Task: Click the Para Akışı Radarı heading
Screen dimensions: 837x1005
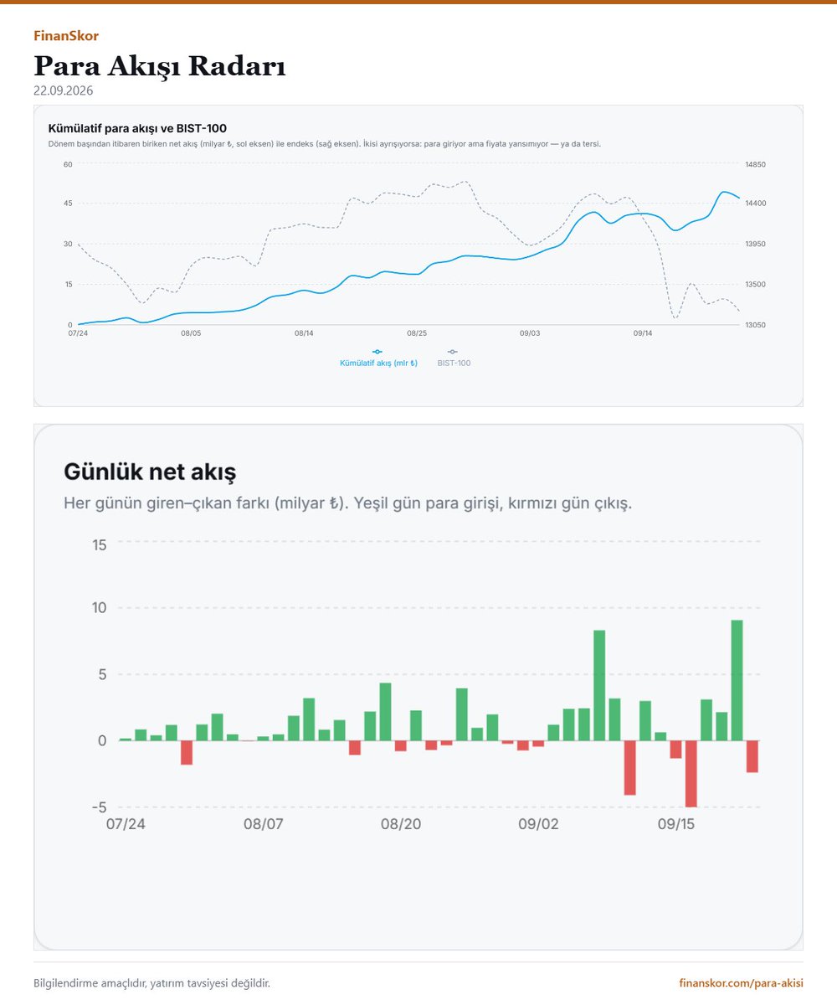Action: 160,65
